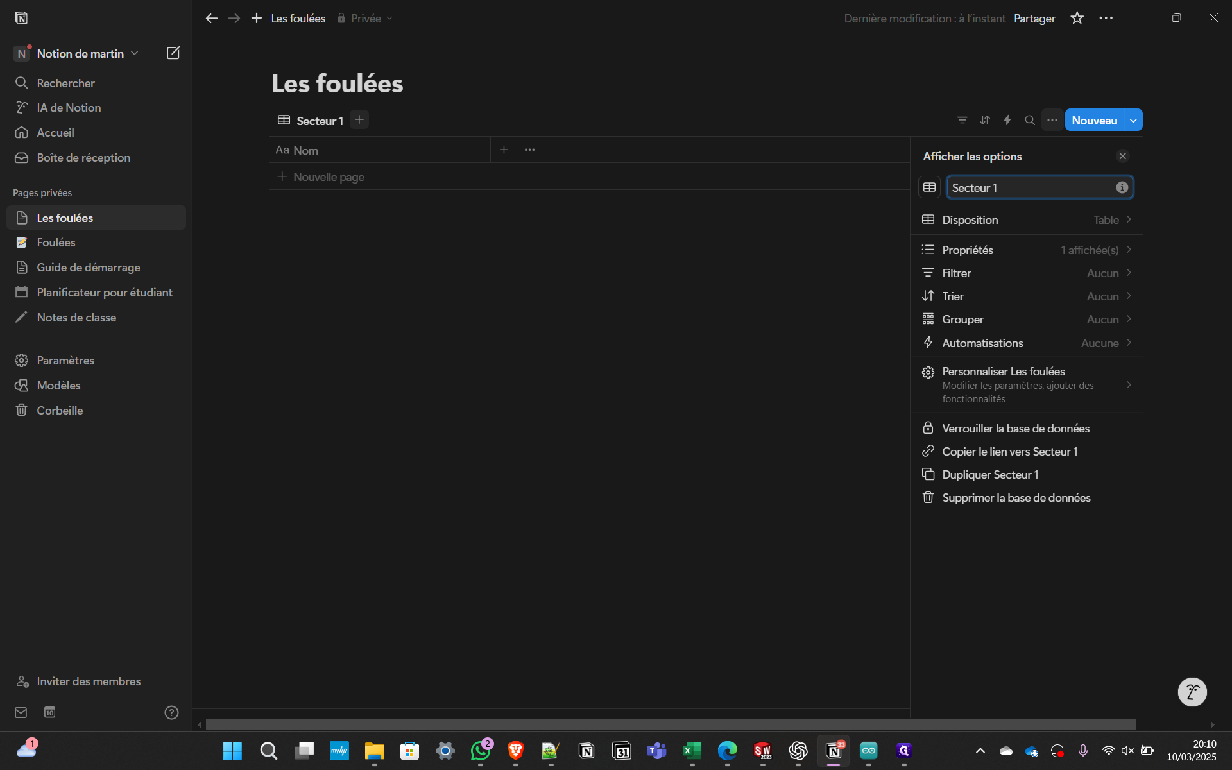The height and width of the screenshot is (770, 1232).
Task: Open Microsoft Teams from the taskbar
Action: pos(657,751)
